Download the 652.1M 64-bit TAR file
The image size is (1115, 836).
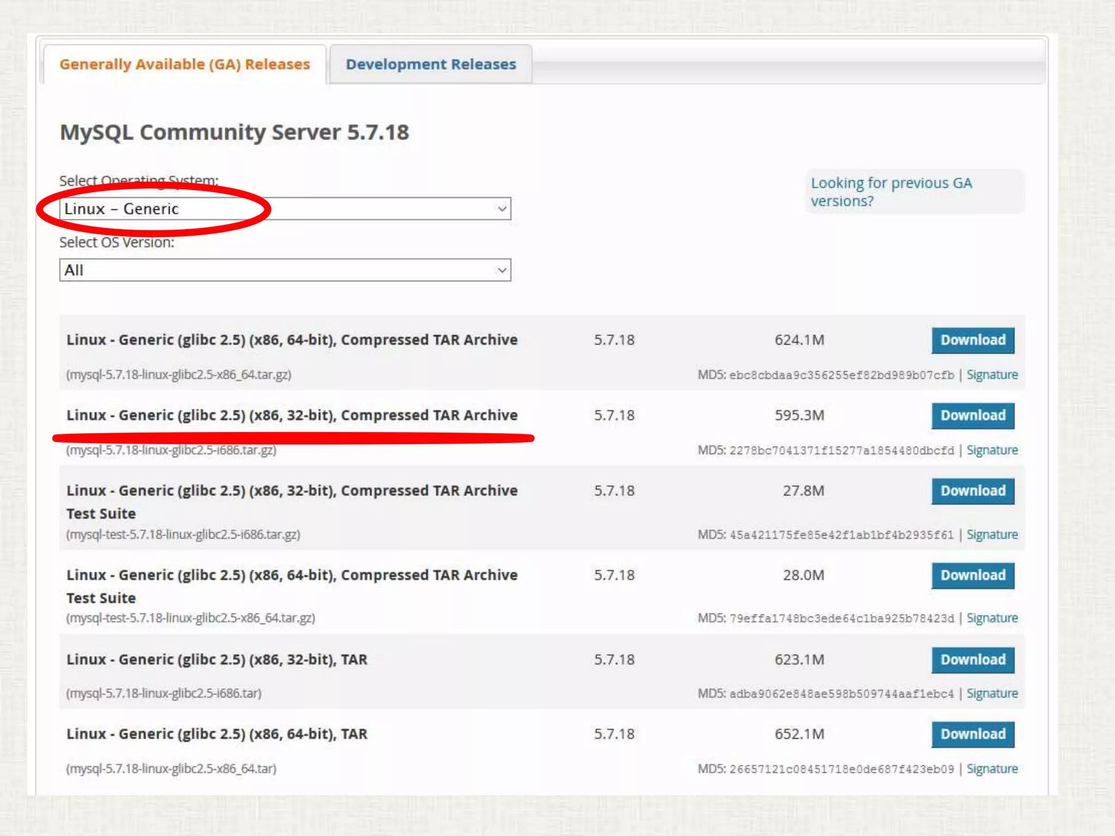click(972, 734)
